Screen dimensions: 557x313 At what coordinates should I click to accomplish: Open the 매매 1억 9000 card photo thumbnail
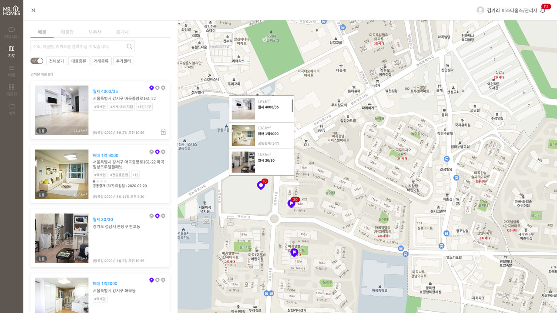coord(61,174)
